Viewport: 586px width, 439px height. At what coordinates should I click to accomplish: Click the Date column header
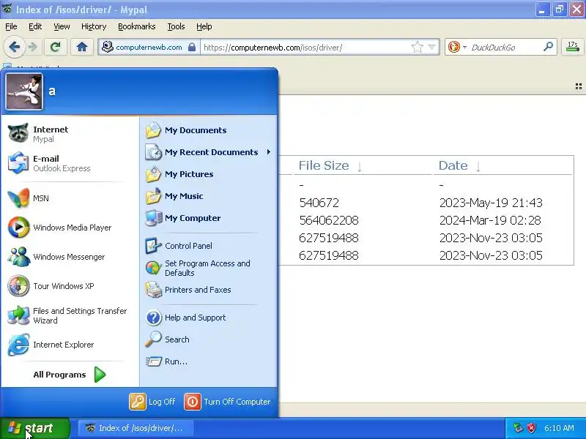click(x=453, y=165)
